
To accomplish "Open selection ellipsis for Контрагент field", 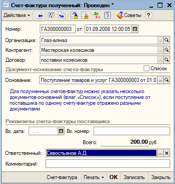I will pos(160,50).
